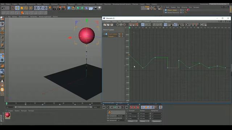Click the coordinate system icon
The height and width of the screenshot is (130, 232).
pyautogui.click(x=49, y=8)
